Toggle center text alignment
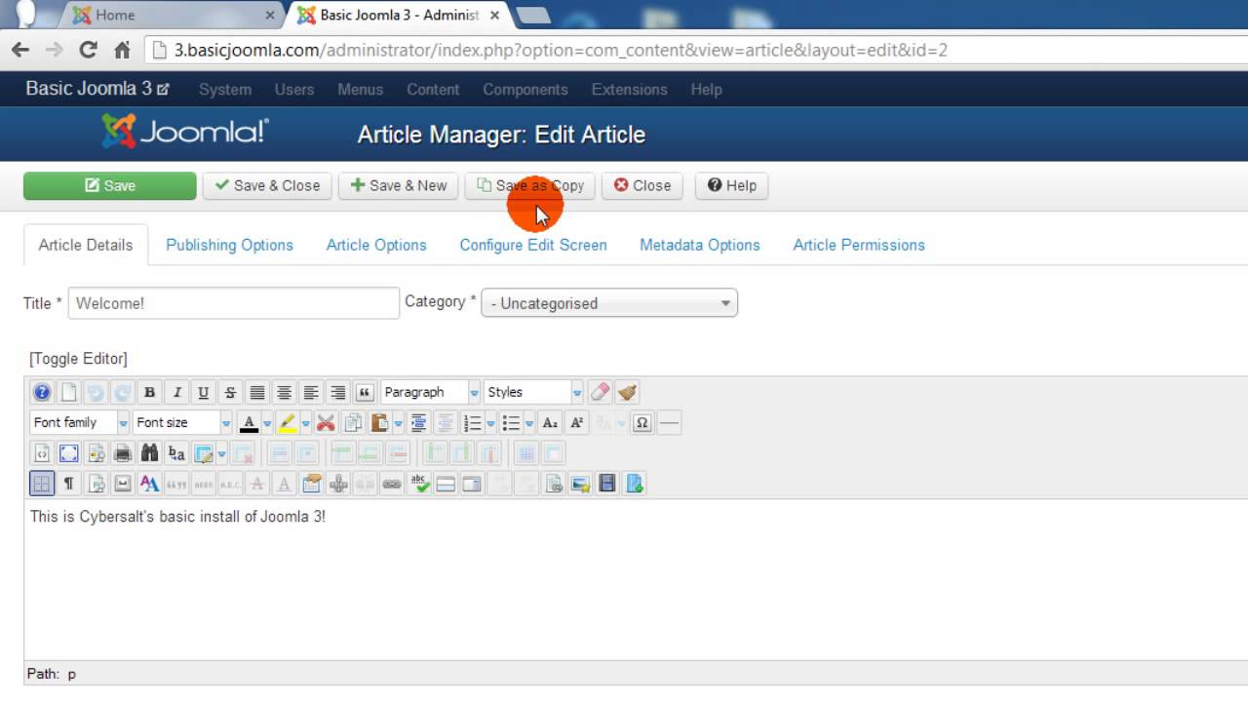Image resolution: width=1248 pixels, height=702 pixels. tap(284, 392)
